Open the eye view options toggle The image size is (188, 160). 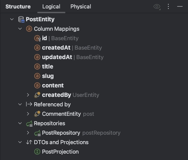pos(157,6)
